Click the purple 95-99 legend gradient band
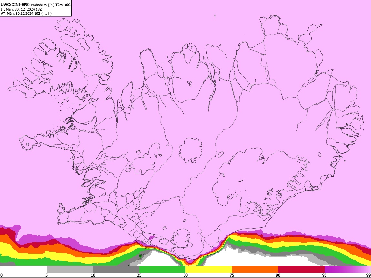This screenshot has height=278, width=371. point(347,270)
